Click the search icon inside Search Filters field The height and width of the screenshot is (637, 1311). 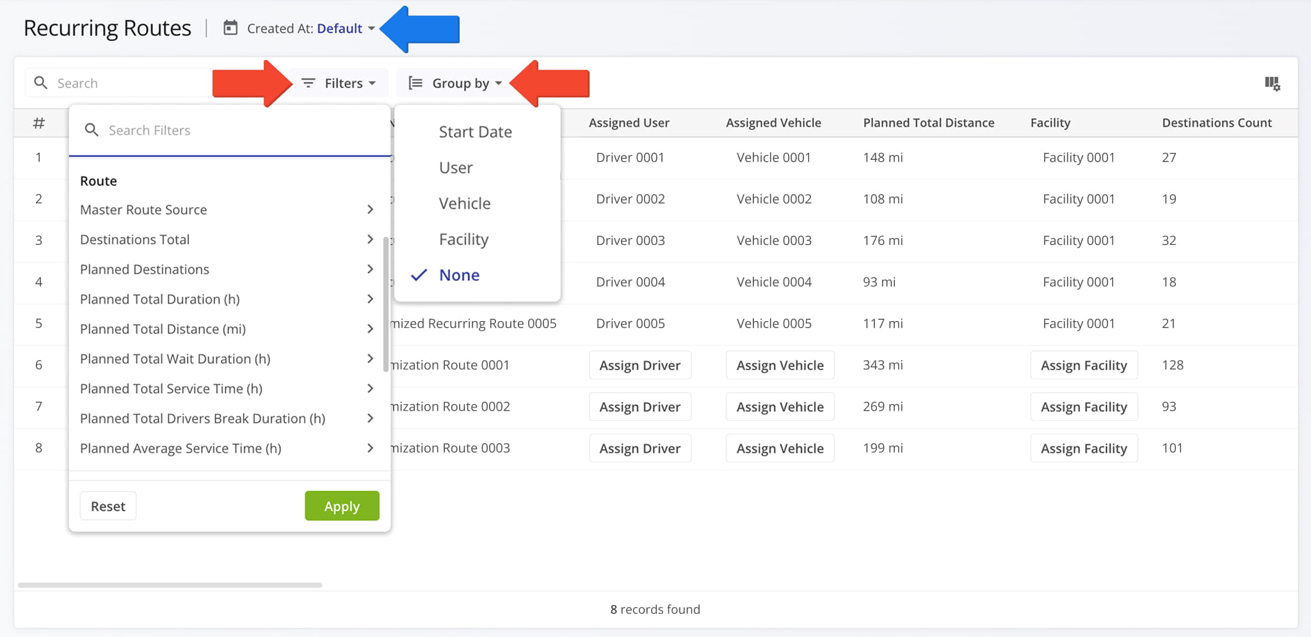[x=92, y=130]
